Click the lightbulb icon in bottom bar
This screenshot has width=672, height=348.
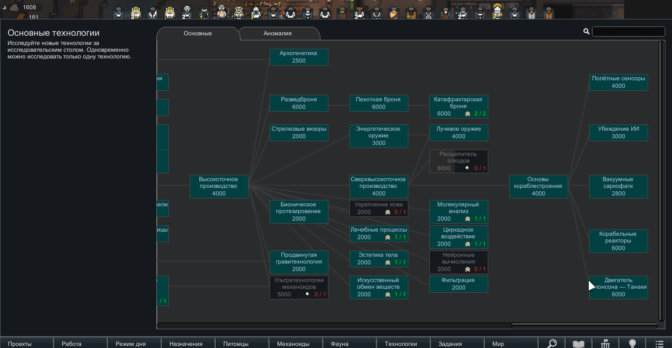pos(632,343)
